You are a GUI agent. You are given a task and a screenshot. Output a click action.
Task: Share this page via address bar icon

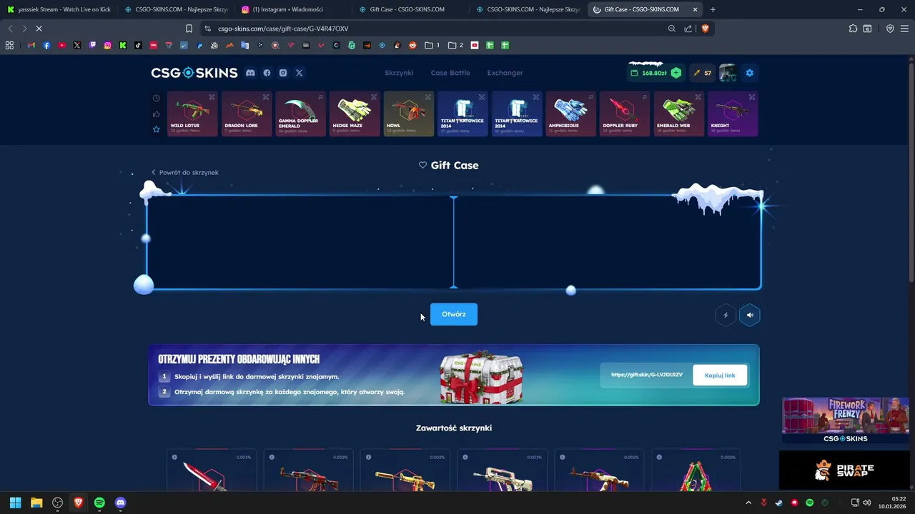[x=688, y=29]
